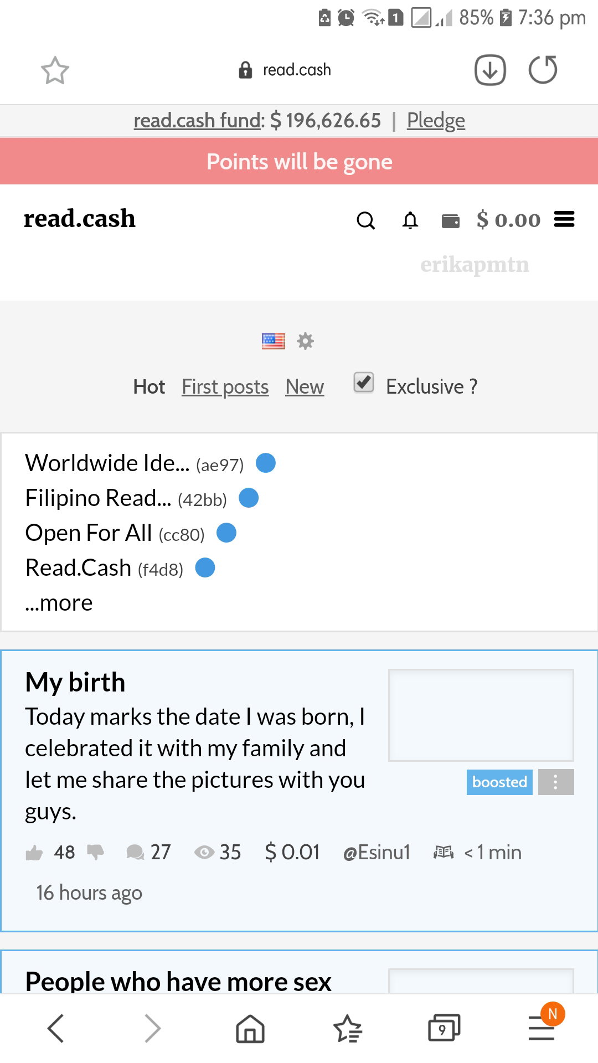Open the hamburger menu next to $0.00
Viewport: 598px width, 1063px height.
click(564, 219)
